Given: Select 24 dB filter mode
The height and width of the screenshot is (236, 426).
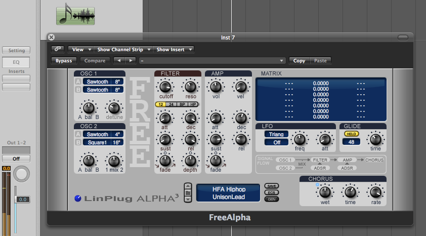Looking at the screenshot, I should coord(171,104).
